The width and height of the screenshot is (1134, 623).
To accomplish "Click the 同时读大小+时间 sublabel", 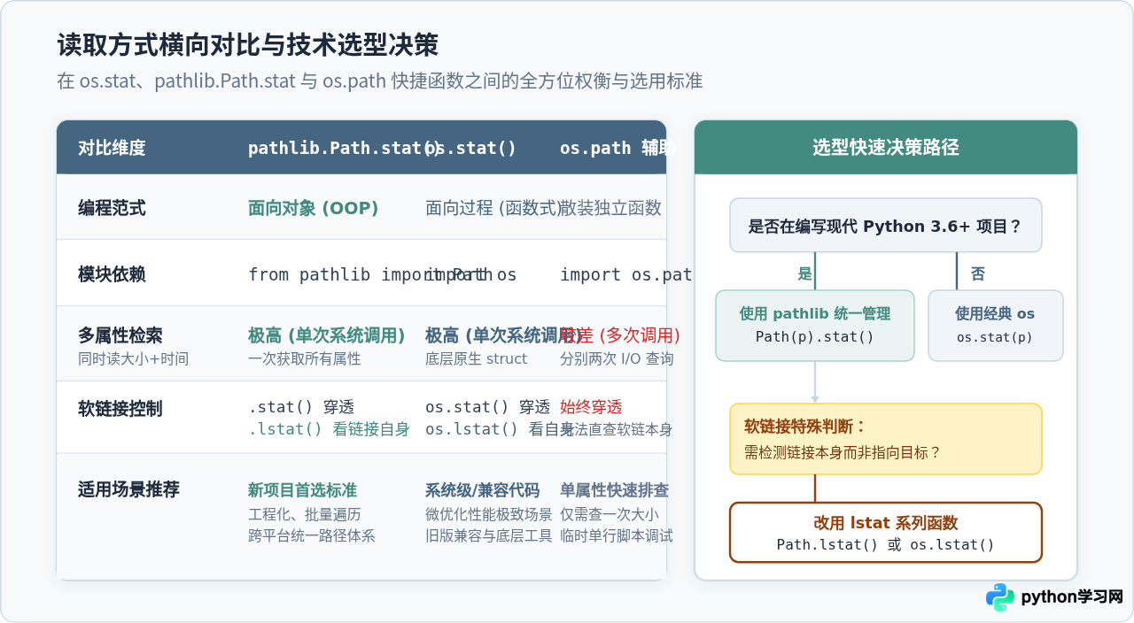I will tap(133, 358).
